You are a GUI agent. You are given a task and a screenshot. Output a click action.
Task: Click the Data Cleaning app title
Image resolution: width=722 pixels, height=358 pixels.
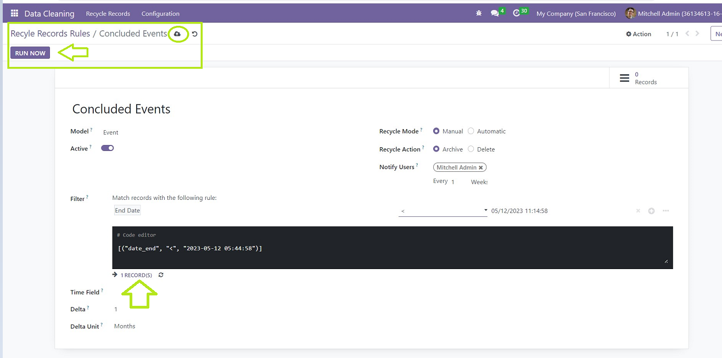tap(49, 13)
